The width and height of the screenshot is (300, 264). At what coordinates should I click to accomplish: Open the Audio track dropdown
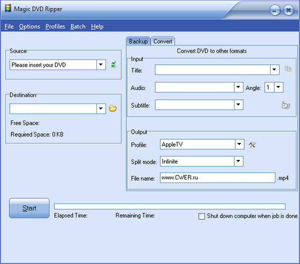click(x=238, y=87)
